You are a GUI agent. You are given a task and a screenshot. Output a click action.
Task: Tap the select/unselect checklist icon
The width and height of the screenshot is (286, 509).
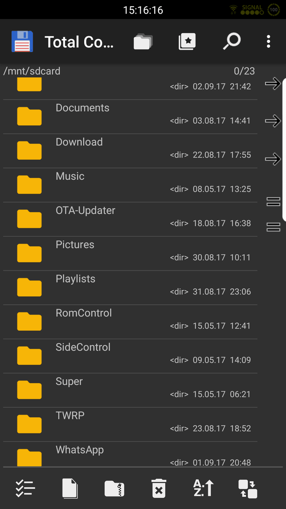25,489
